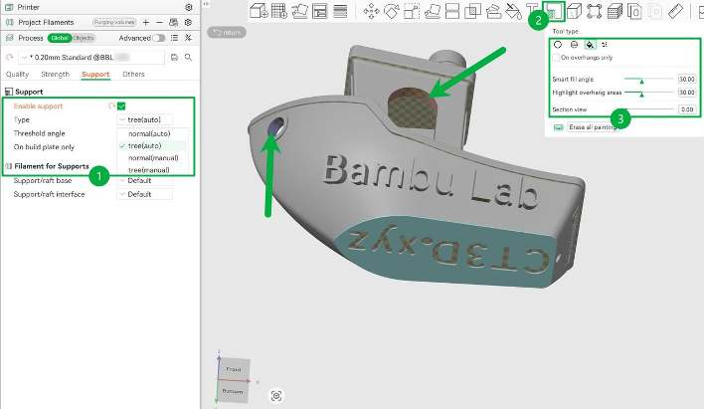Open the support Type dropdown
The width and height of the screenshot is (704, 409).
pyautogui.click(x=144, y=119)
